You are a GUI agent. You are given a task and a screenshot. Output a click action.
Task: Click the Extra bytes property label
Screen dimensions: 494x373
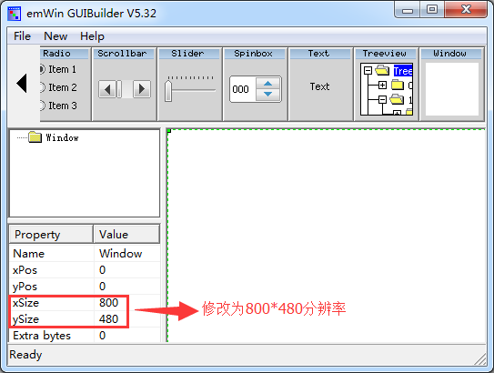42,336
